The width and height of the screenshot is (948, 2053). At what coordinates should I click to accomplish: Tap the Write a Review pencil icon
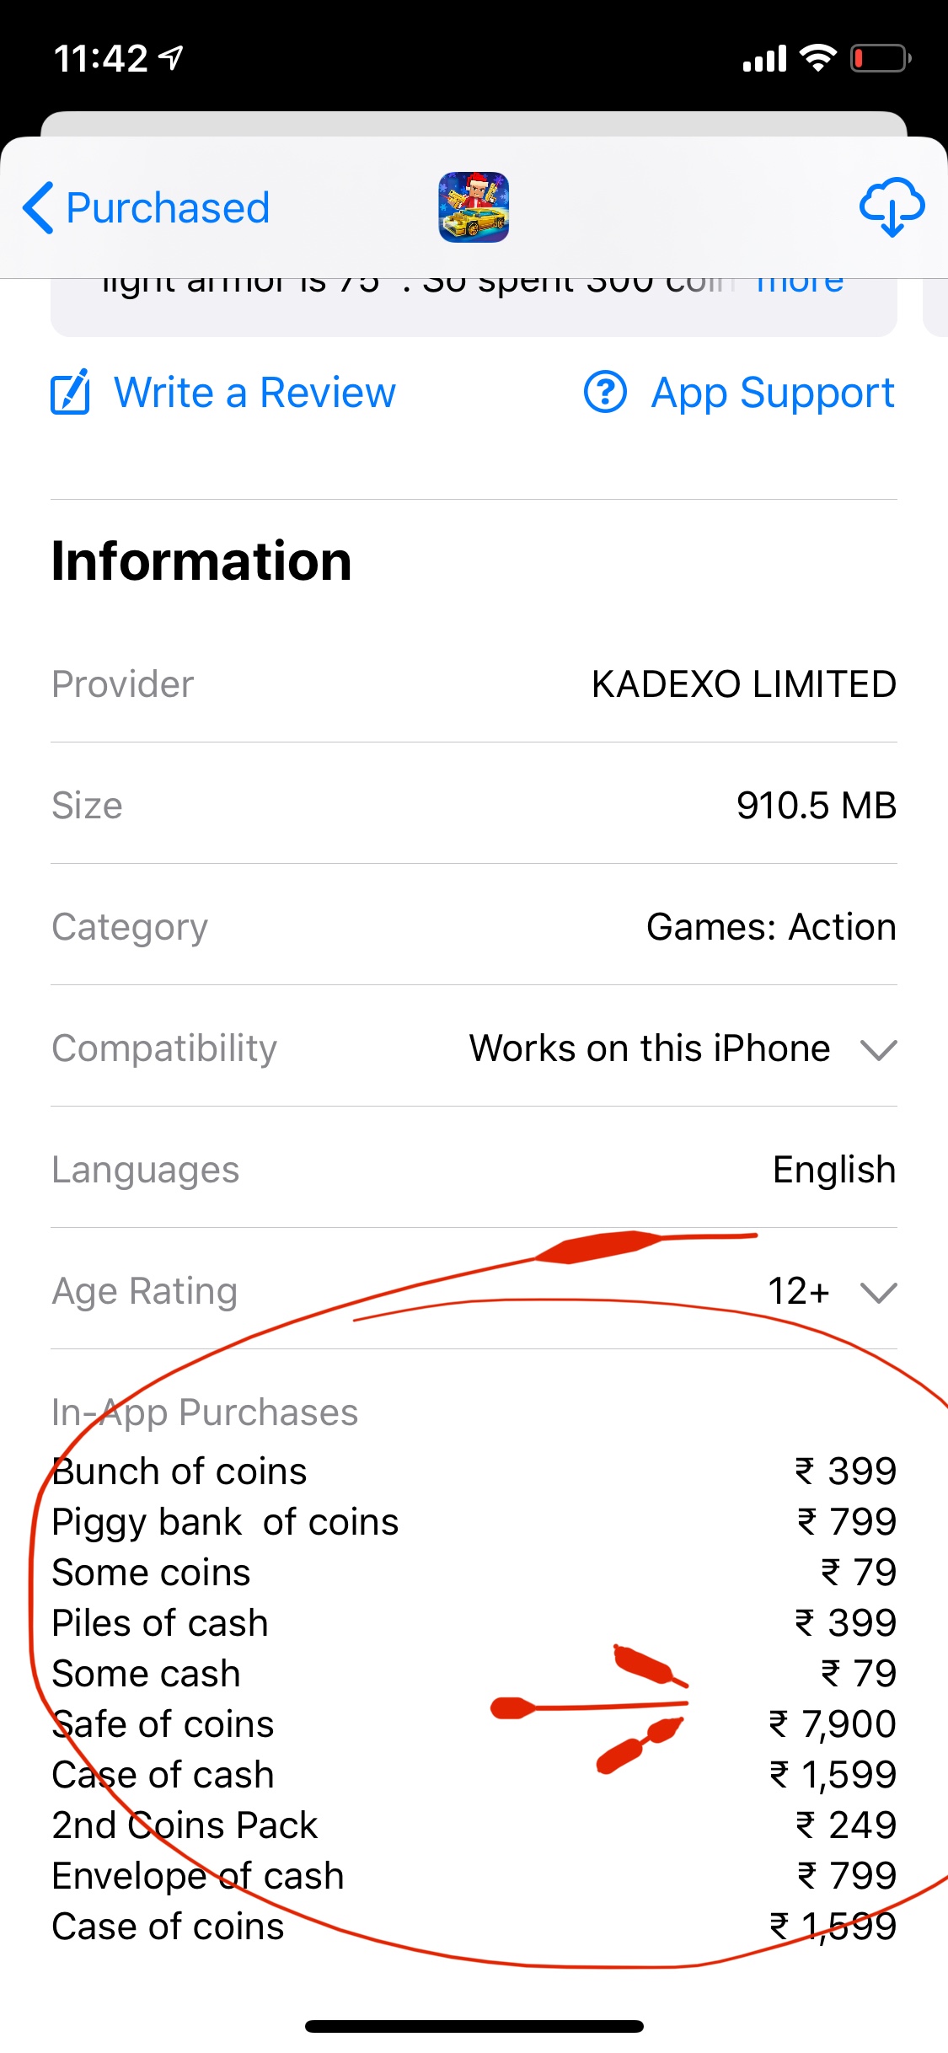click(71, 392)
